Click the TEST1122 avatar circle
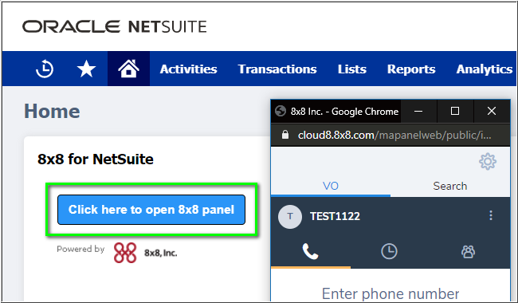Screen dimensions: 518x303 coord(290,217)
